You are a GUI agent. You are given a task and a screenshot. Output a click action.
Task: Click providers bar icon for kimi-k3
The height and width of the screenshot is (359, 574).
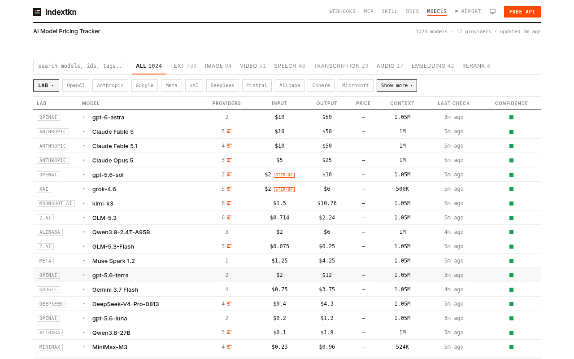coord(229,203)
